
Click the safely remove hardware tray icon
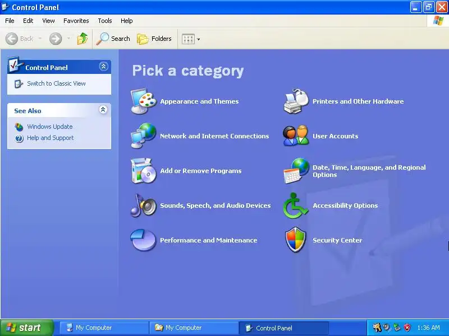click(x=397, y=328)
